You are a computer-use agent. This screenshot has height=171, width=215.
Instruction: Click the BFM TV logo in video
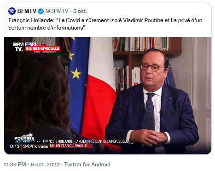pos(18,47)
